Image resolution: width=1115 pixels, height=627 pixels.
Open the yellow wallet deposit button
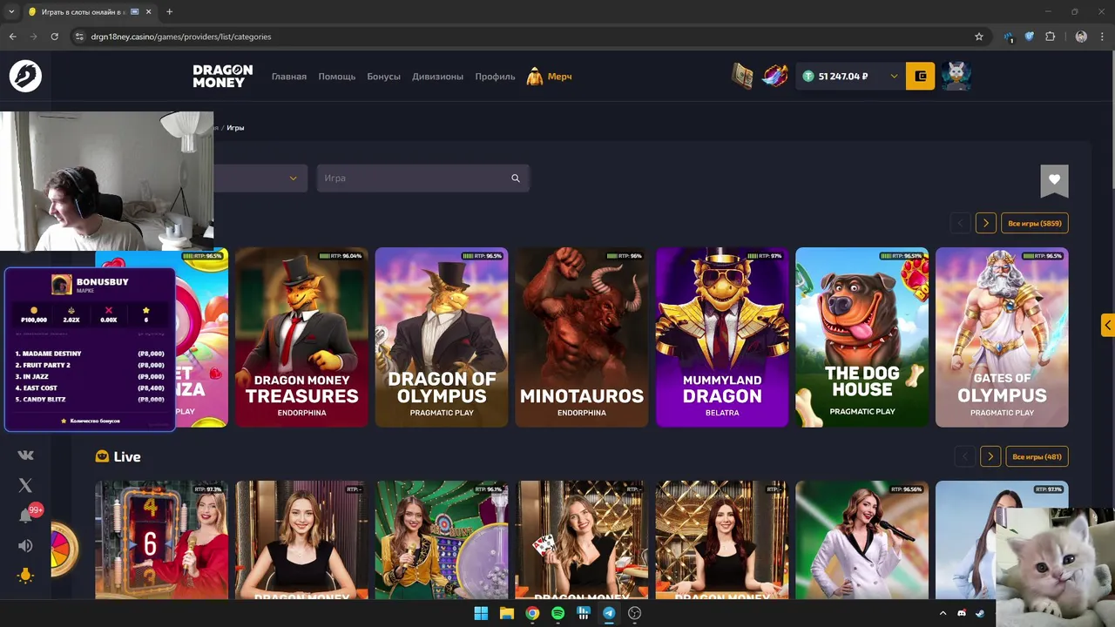point(920,77)
